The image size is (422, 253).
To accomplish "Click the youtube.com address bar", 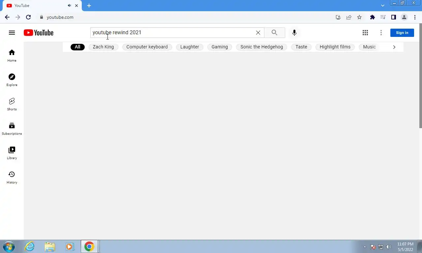I will coord(185,17).
